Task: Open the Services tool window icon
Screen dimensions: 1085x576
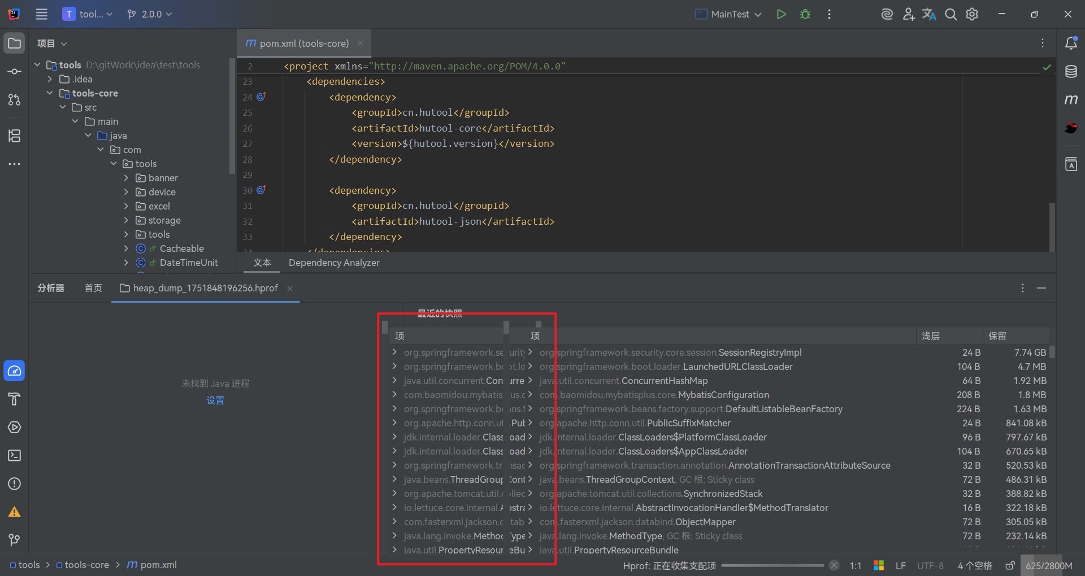Action: click(x=15, y=427)
